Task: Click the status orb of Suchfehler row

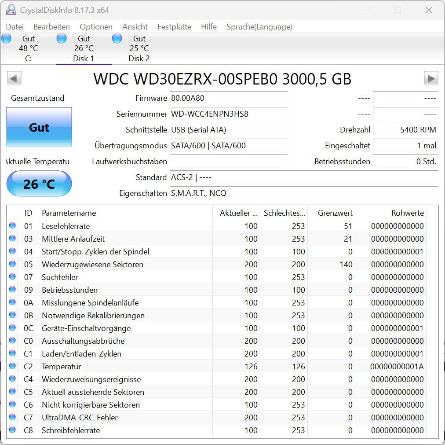Action: point(12,276)
